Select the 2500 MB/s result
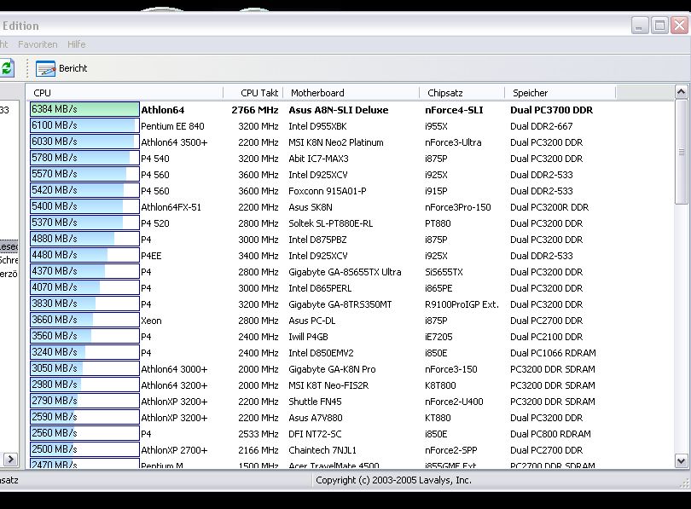Viewport: 691px width, 509px height. (84, 449)
